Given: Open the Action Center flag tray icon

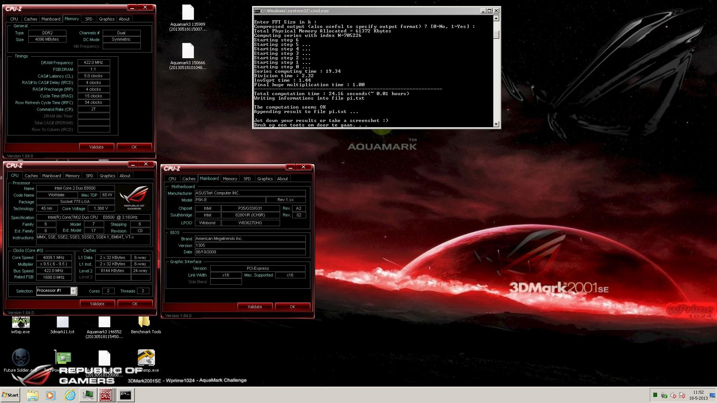Looking at the screenshot, I should [682, 395].
